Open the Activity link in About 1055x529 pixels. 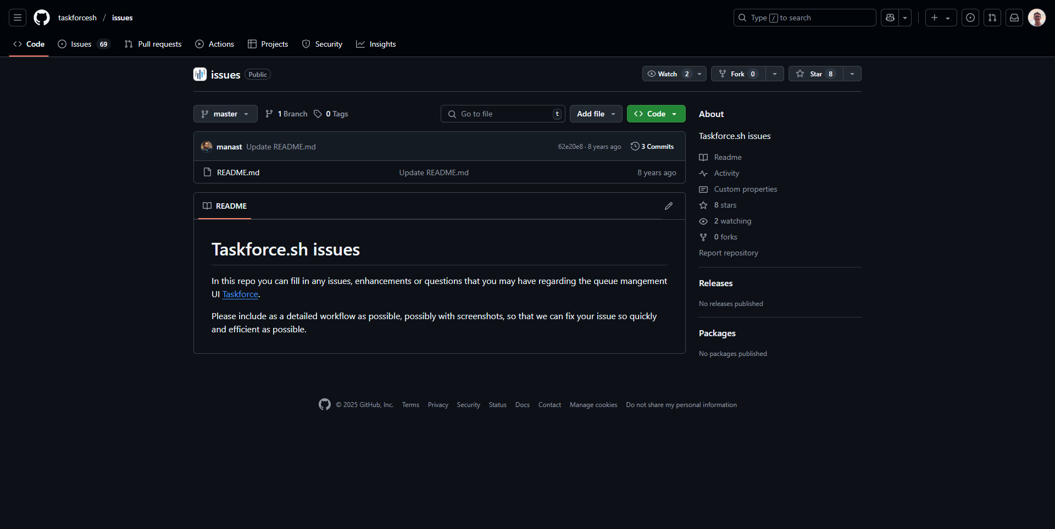click(x=726, y=173)
